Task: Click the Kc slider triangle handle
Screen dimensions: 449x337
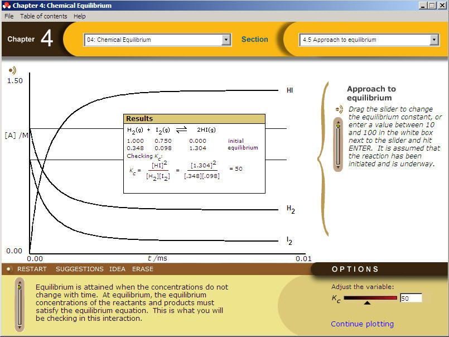Action: tap(367, 302)
